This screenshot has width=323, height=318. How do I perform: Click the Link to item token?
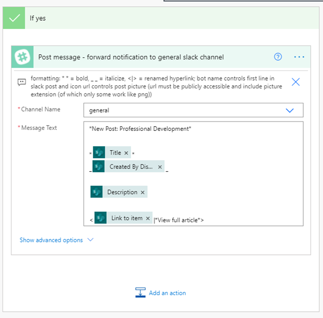click(x=126, y=218)
